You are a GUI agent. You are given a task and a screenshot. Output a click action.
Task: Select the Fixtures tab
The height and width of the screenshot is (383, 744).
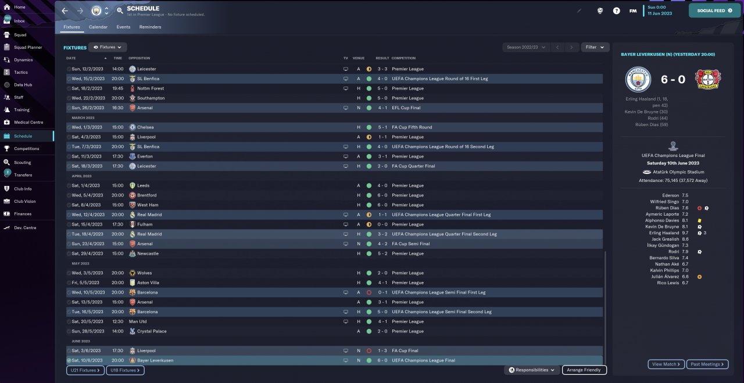click(x=71, y=27)
